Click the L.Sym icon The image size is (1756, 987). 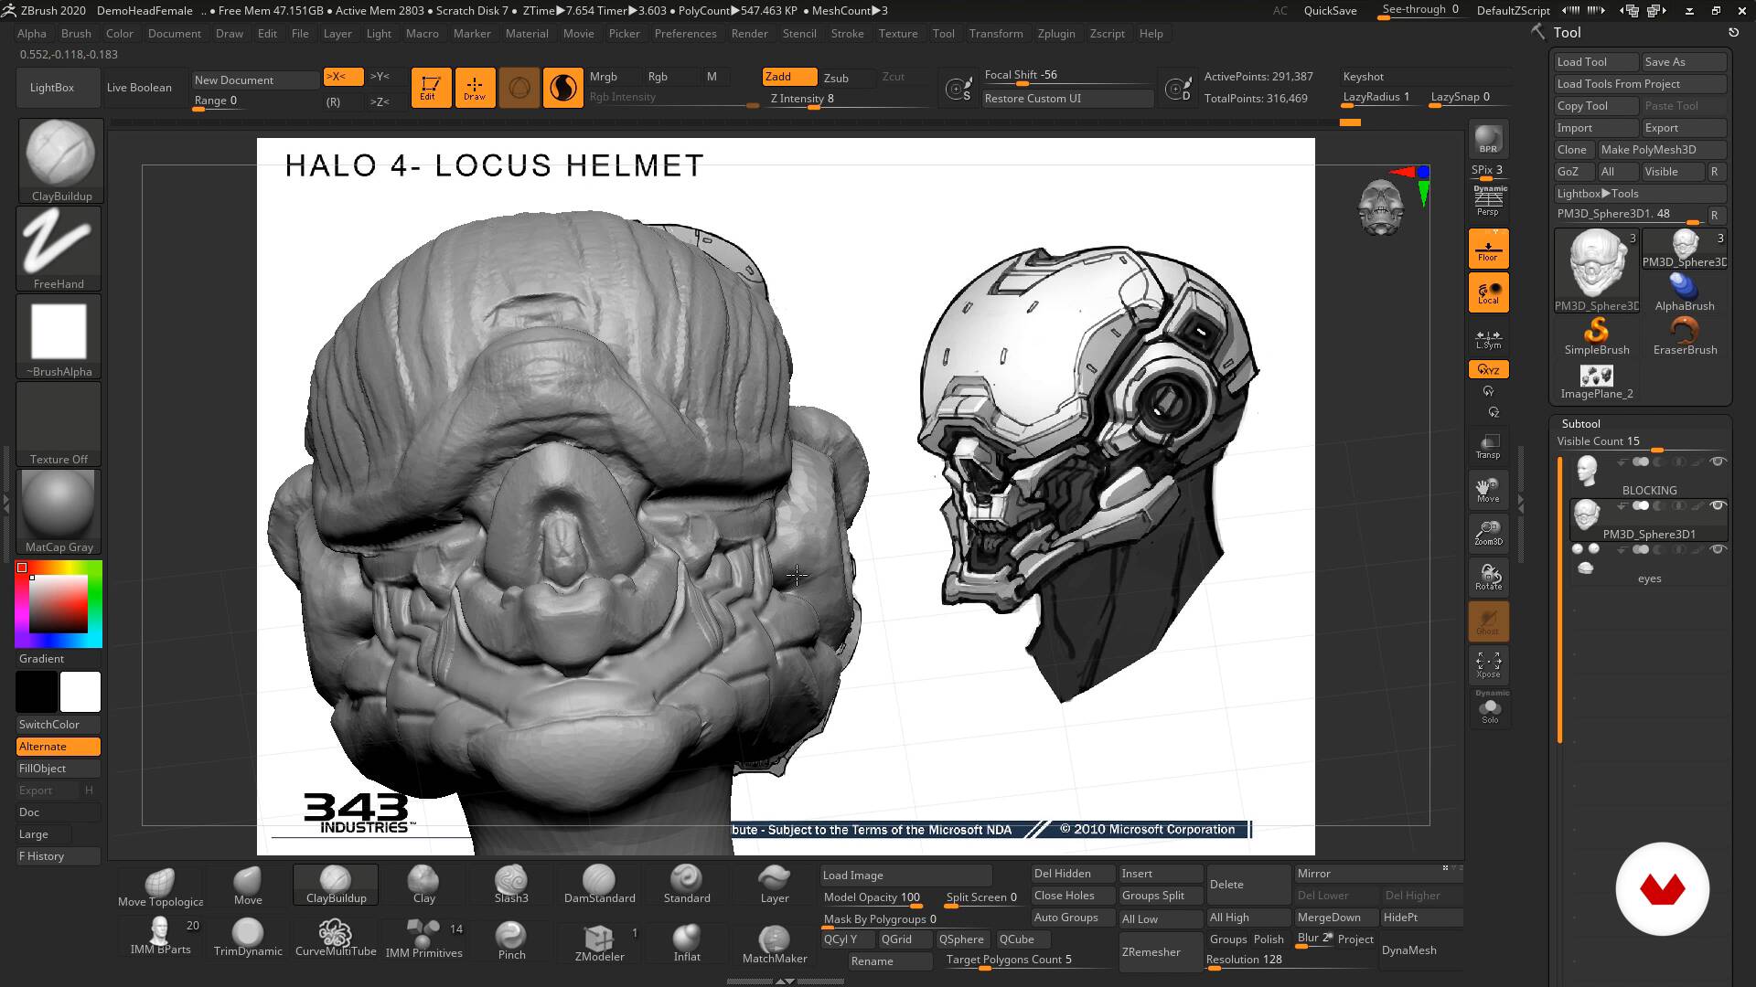[1488, 338]
